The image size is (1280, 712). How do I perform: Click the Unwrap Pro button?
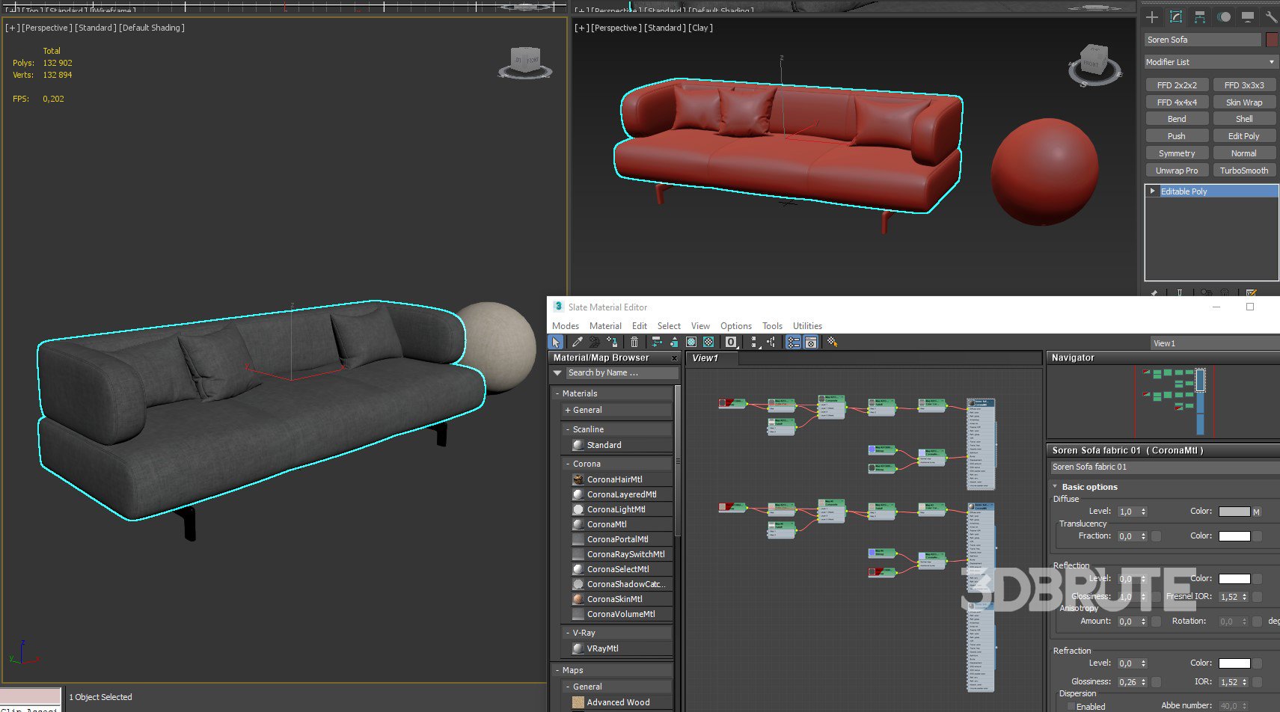pyautogui.click(x=1176, y=171)
